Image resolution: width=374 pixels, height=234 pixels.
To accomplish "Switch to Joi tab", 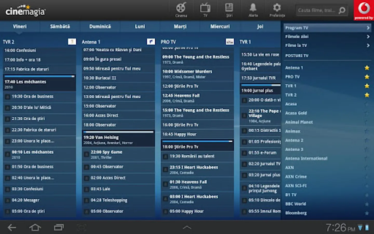I will point(260,26).
